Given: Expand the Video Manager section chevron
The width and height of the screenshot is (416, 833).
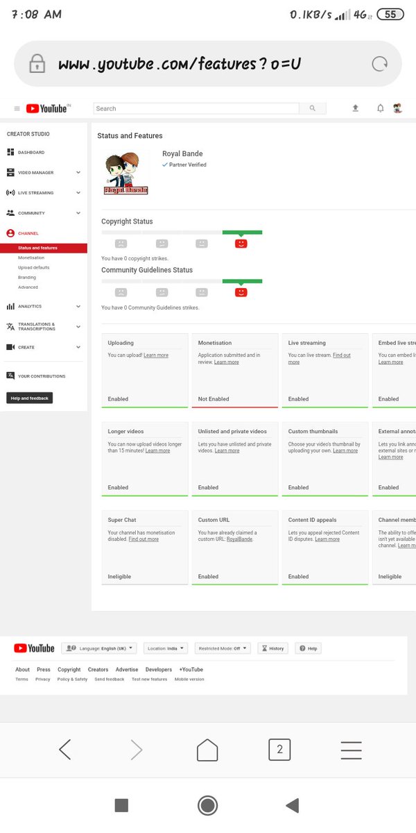Looking at the screenshot, I should tap(78, 172).
